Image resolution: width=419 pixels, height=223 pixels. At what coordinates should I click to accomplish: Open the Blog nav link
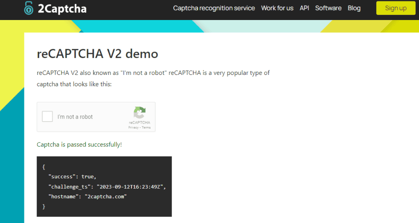click(x=354, y=8)
